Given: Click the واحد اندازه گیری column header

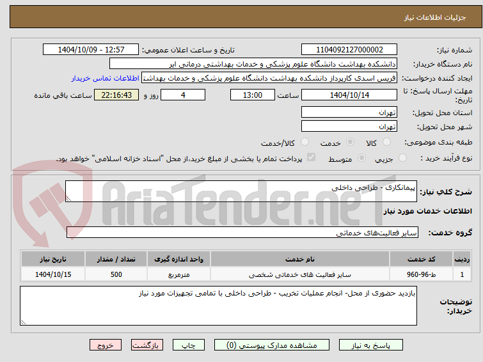Looking at the screenshot, I should click(178, 259).
